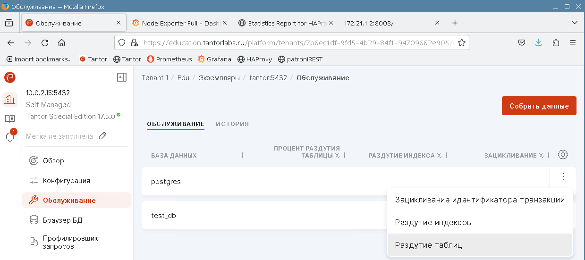Click the URL address bar
The width and height of the screenshot is (585, 260).
pos(293,42)
